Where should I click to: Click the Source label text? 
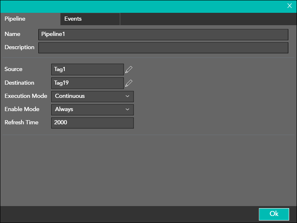(x=14, y=69)
